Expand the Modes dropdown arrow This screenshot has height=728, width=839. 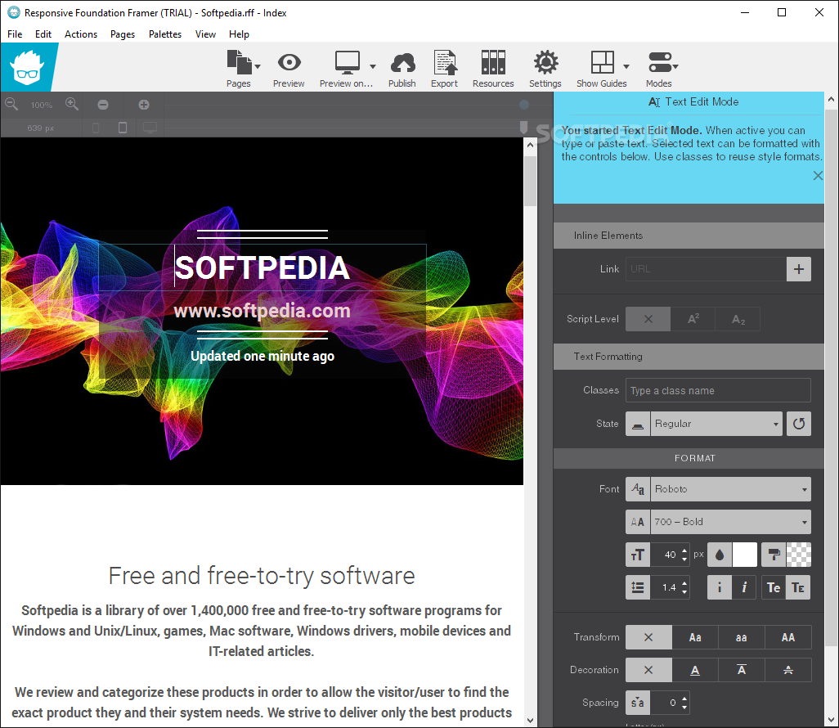point(675,67)
